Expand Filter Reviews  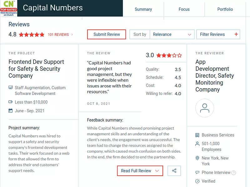(x=218, y=34)
